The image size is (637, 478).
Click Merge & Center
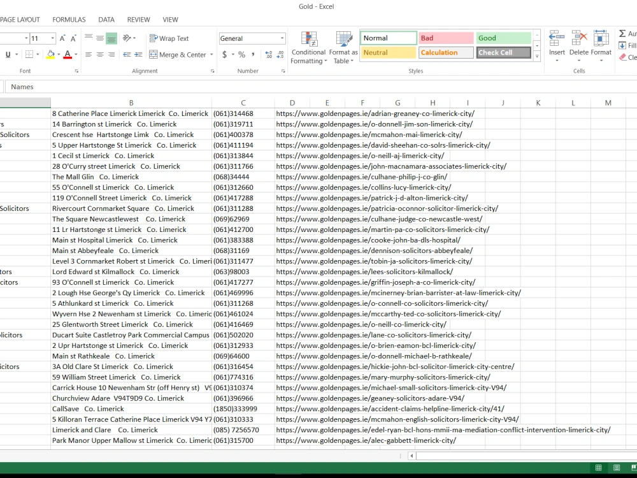[178, 54]
